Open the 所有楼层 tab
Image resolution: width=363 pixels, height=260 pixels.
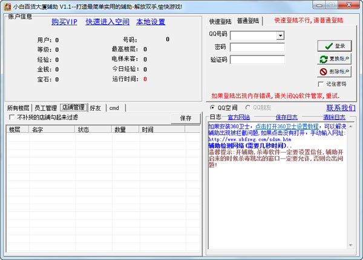pyautogui.click(x=18, y=108)
